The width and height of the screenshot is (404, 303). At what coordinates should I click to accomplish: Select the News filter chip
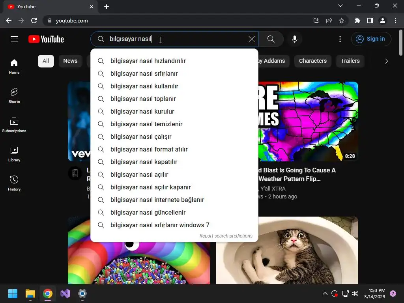click(x=70, y=61)
